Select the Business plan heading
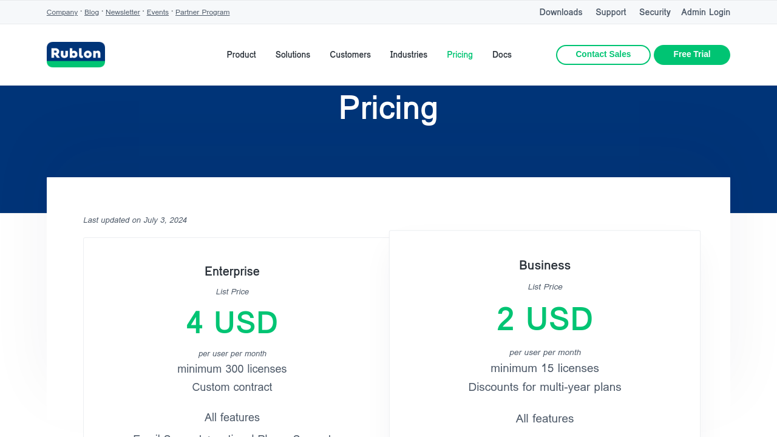Image resolution: width=777 pixels, height=437 pixels. (x=545, y=265)
